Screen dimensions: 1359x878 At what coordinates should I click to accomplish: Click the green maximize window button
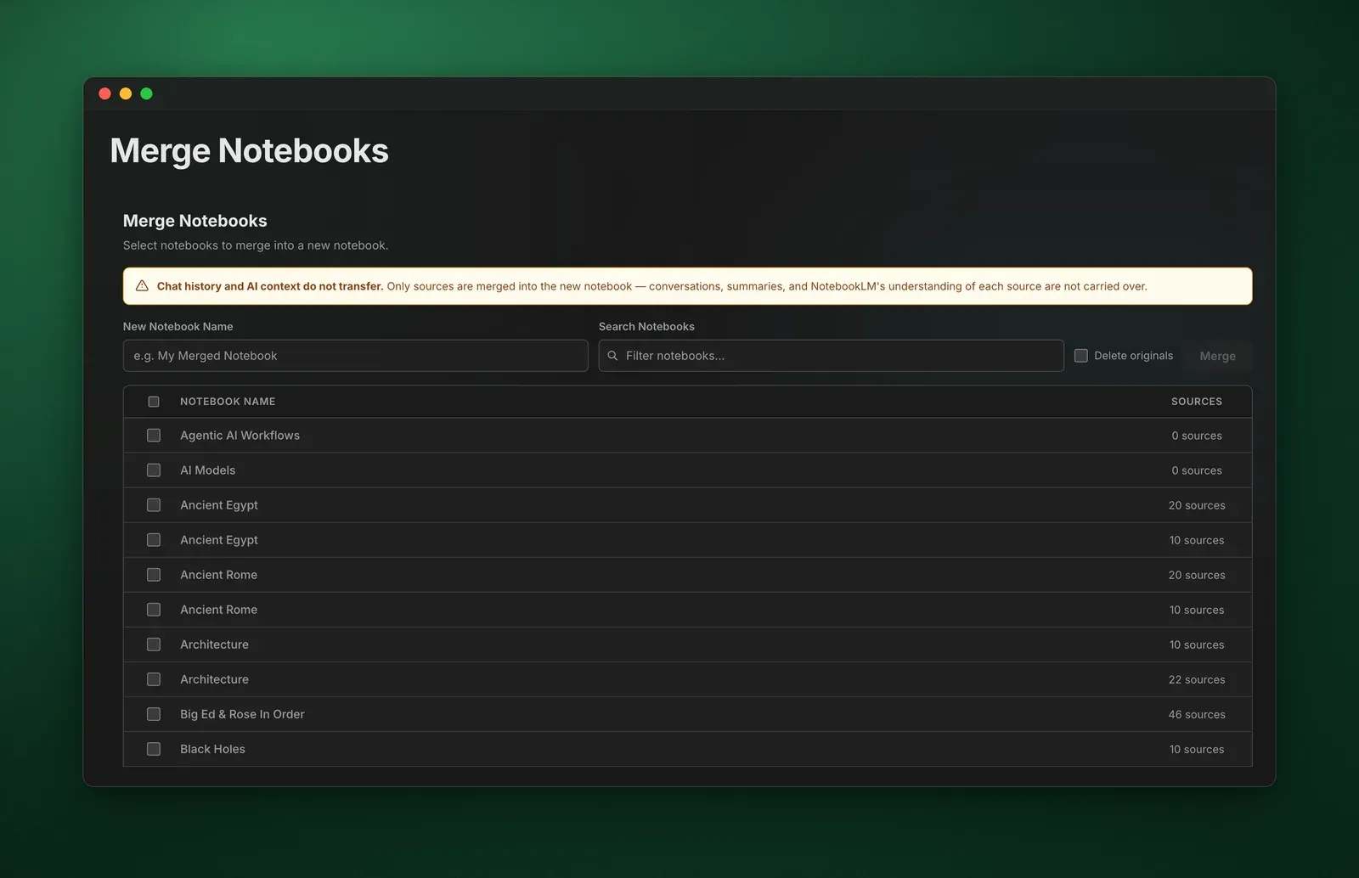click(146, 93)
